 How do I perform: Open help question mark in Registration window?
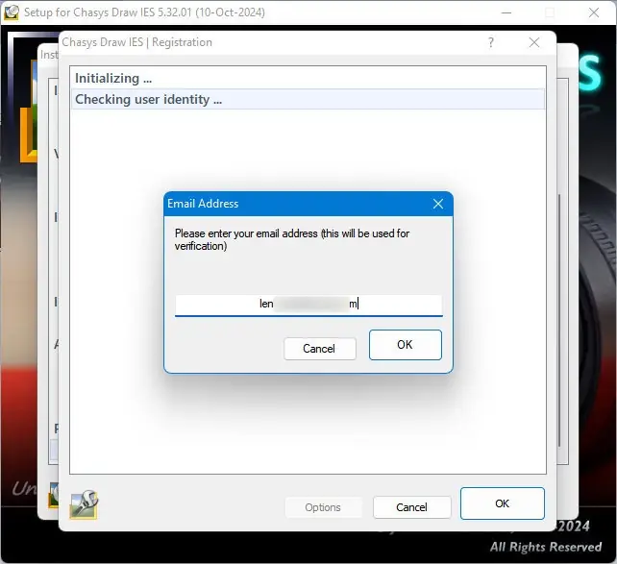(x=491, y=42)
